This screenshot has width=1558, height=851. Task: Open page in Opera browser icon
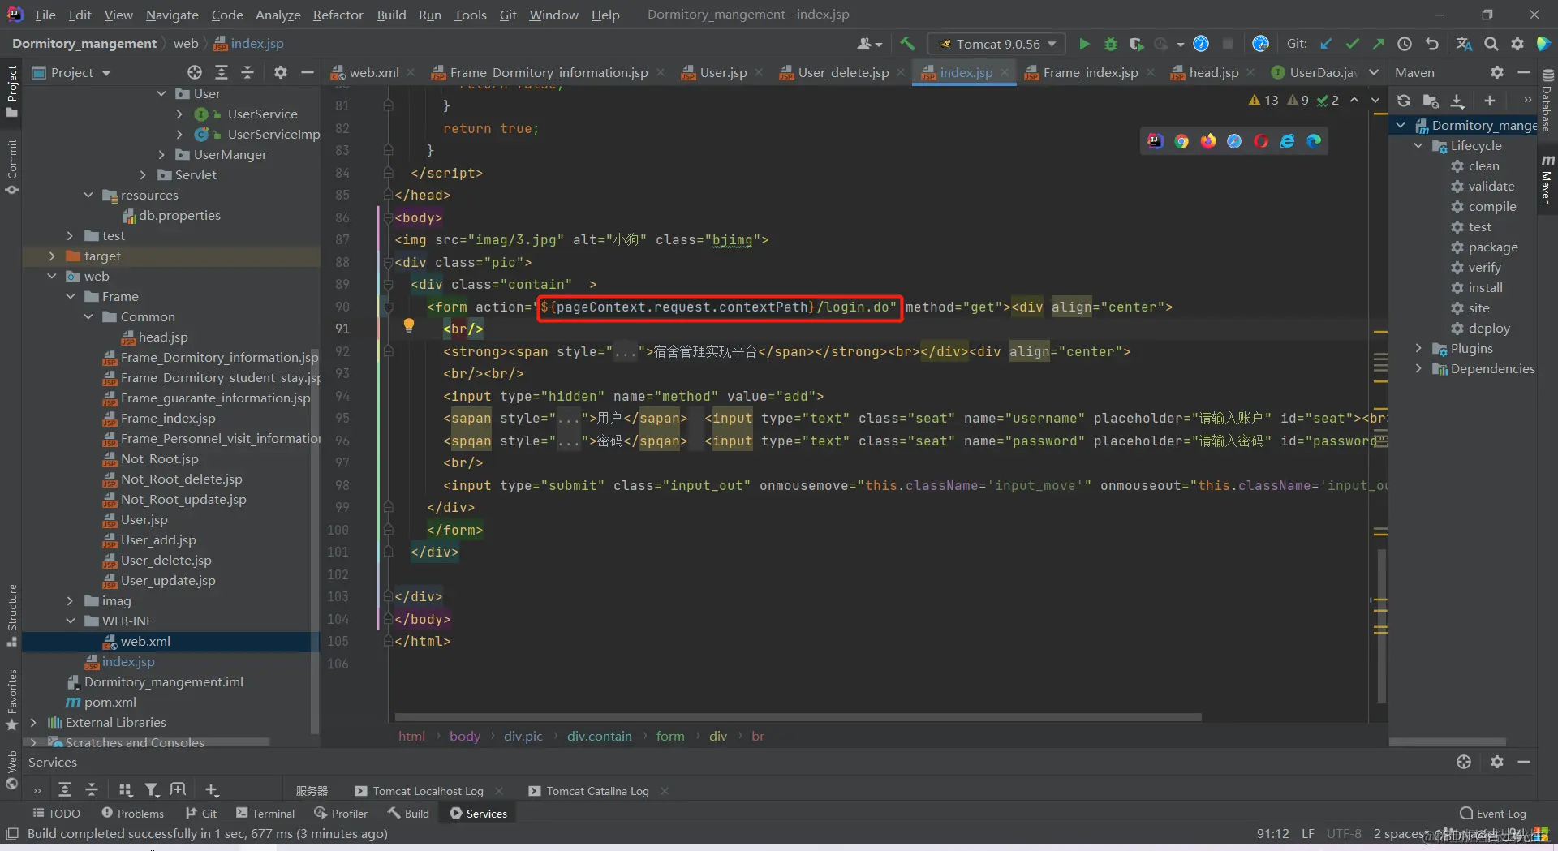pyautogui.click(x=1261, y=141)
